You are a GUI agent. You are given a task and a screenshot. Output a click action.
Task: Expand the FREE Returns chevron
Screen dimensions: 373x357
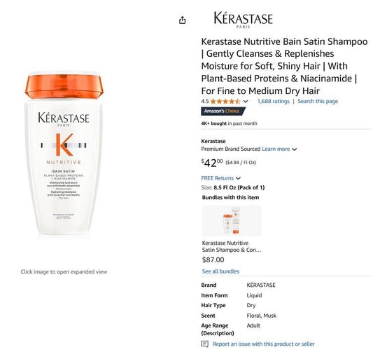[239, 178]
